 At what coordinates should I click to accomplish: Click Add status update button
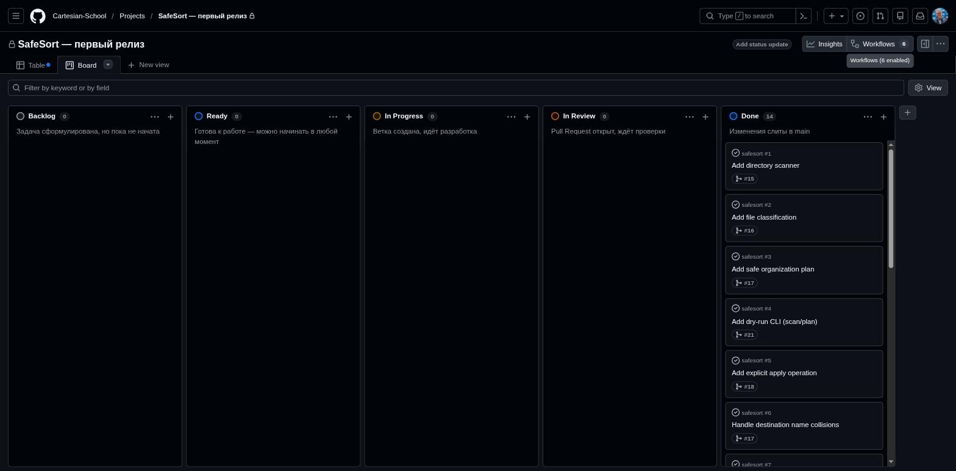click(x=762, y=44)
